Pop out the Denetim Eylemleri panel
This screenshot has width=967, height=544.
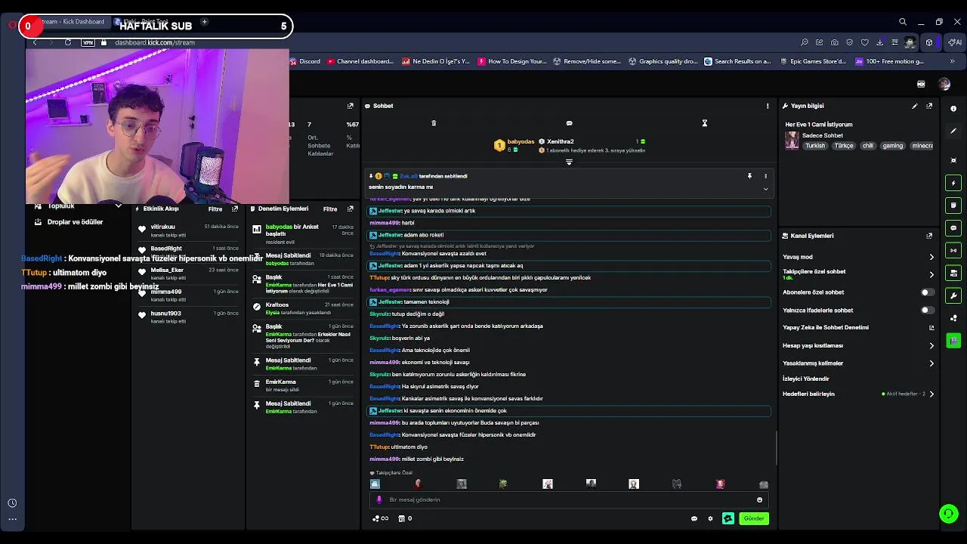[x=350, y=209]
